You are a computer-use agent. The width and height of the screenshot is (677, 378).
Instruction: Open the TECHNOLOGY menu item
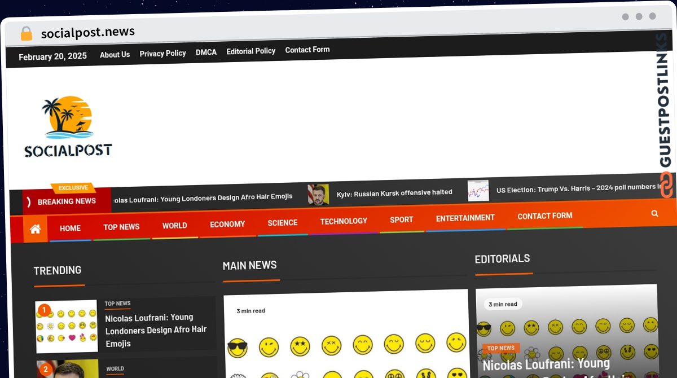pyautogui.click(x=344, y=221)
